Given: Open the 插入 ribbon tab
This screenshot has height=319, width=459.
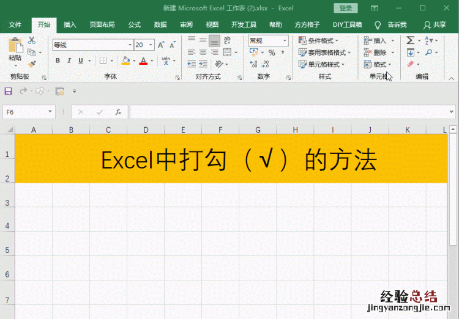Looking at the screenshot, I should pos(70,24).
